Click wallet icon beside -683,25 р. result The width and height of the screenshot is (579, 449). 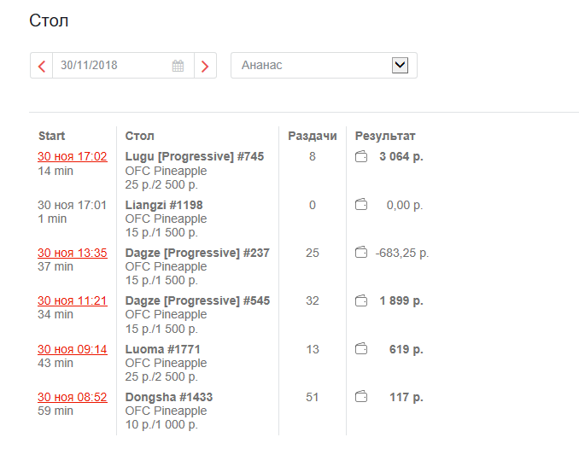(x=362, y=253)
